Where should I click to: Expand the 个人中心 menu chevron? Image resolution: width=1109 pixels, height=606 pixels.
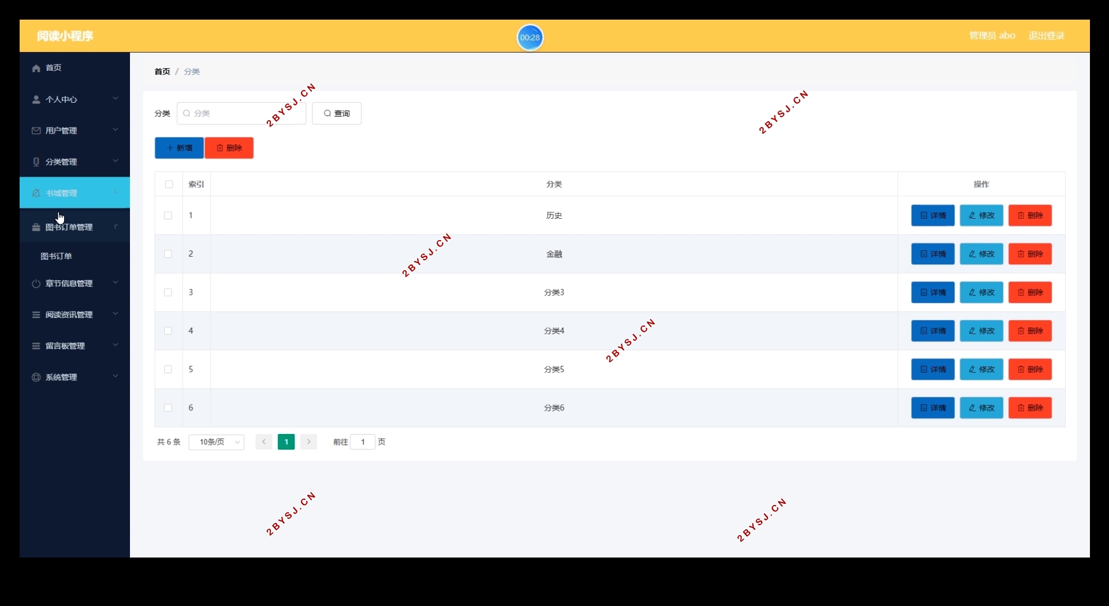point(116,99)
